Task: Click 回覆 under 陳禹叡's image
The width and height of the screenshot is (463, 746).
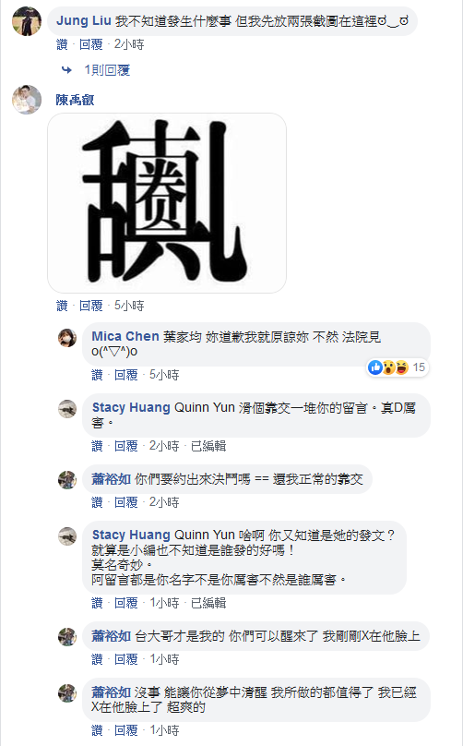Action: tap(91, 306)
